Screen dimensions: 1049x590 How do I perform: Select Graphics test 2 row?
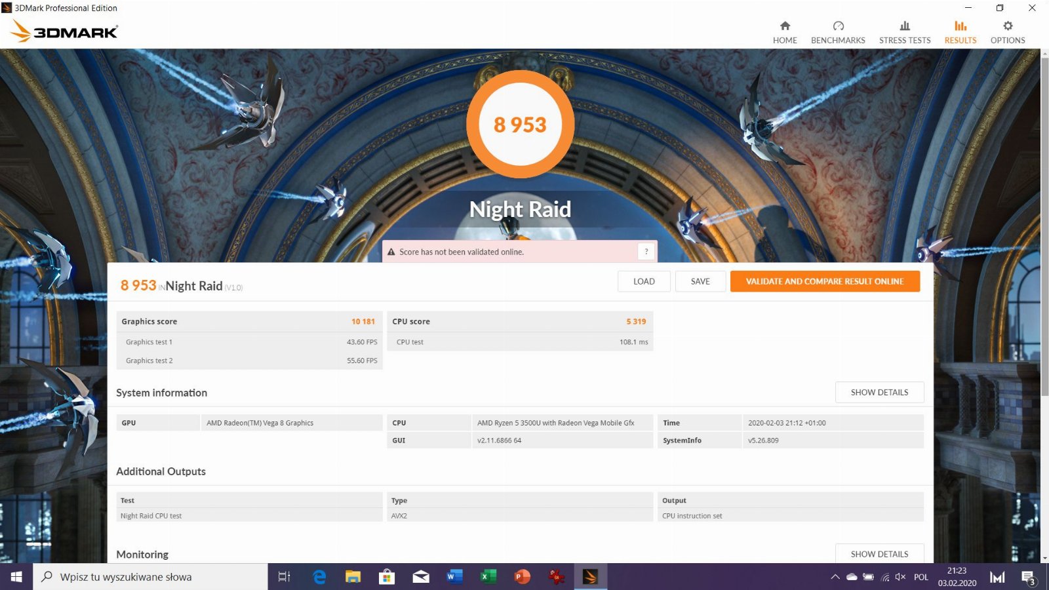[250, 361]
